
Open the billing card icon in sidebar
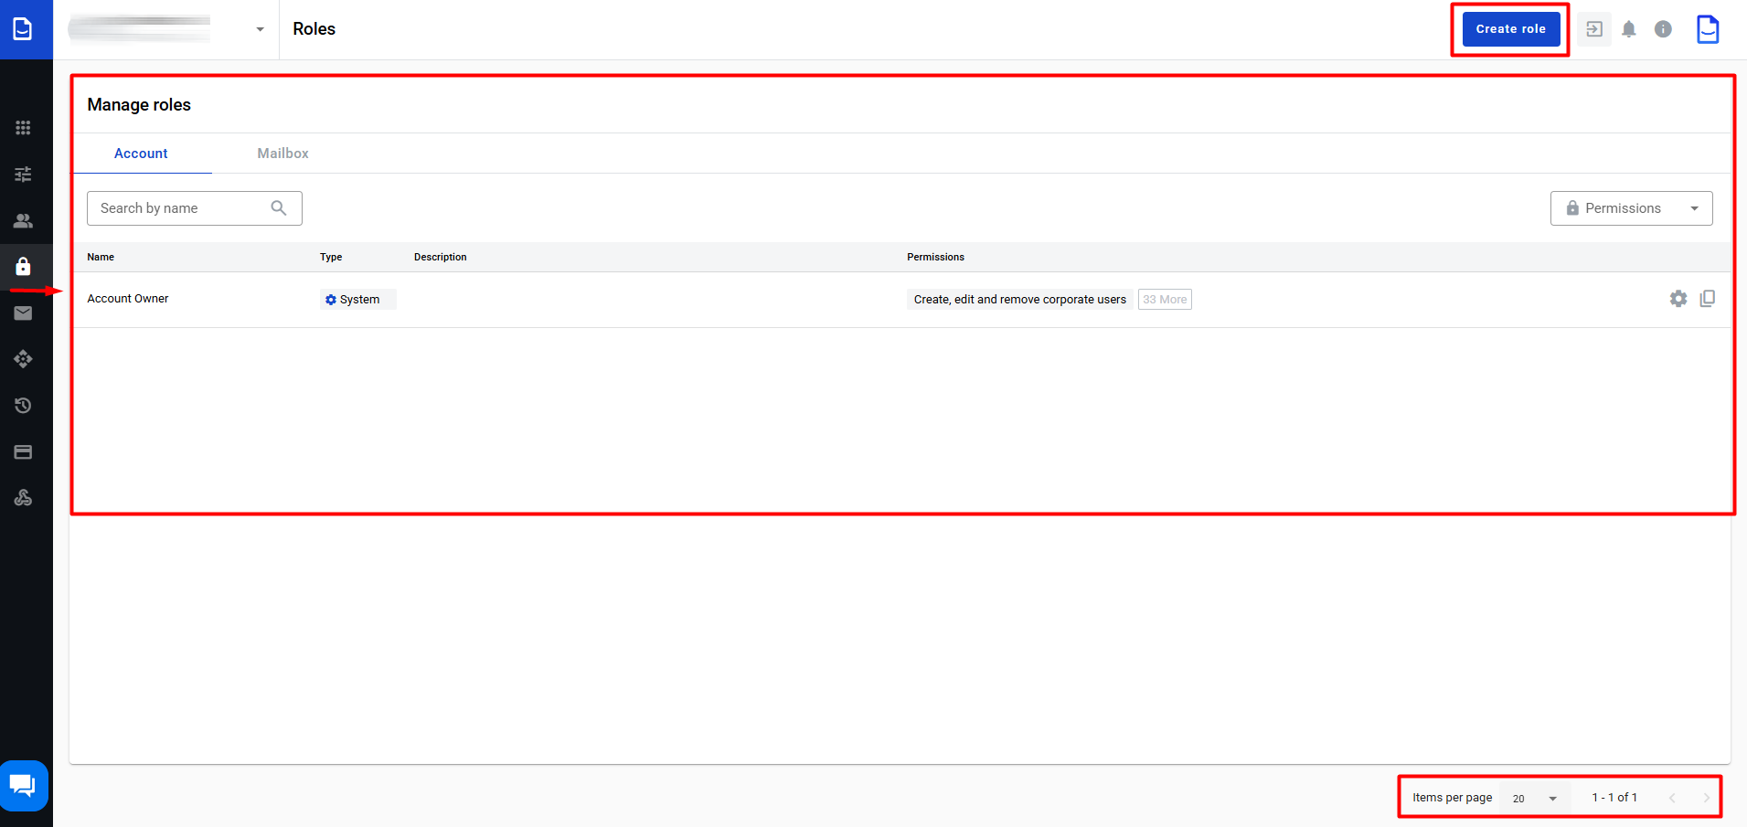click(23, 452)
